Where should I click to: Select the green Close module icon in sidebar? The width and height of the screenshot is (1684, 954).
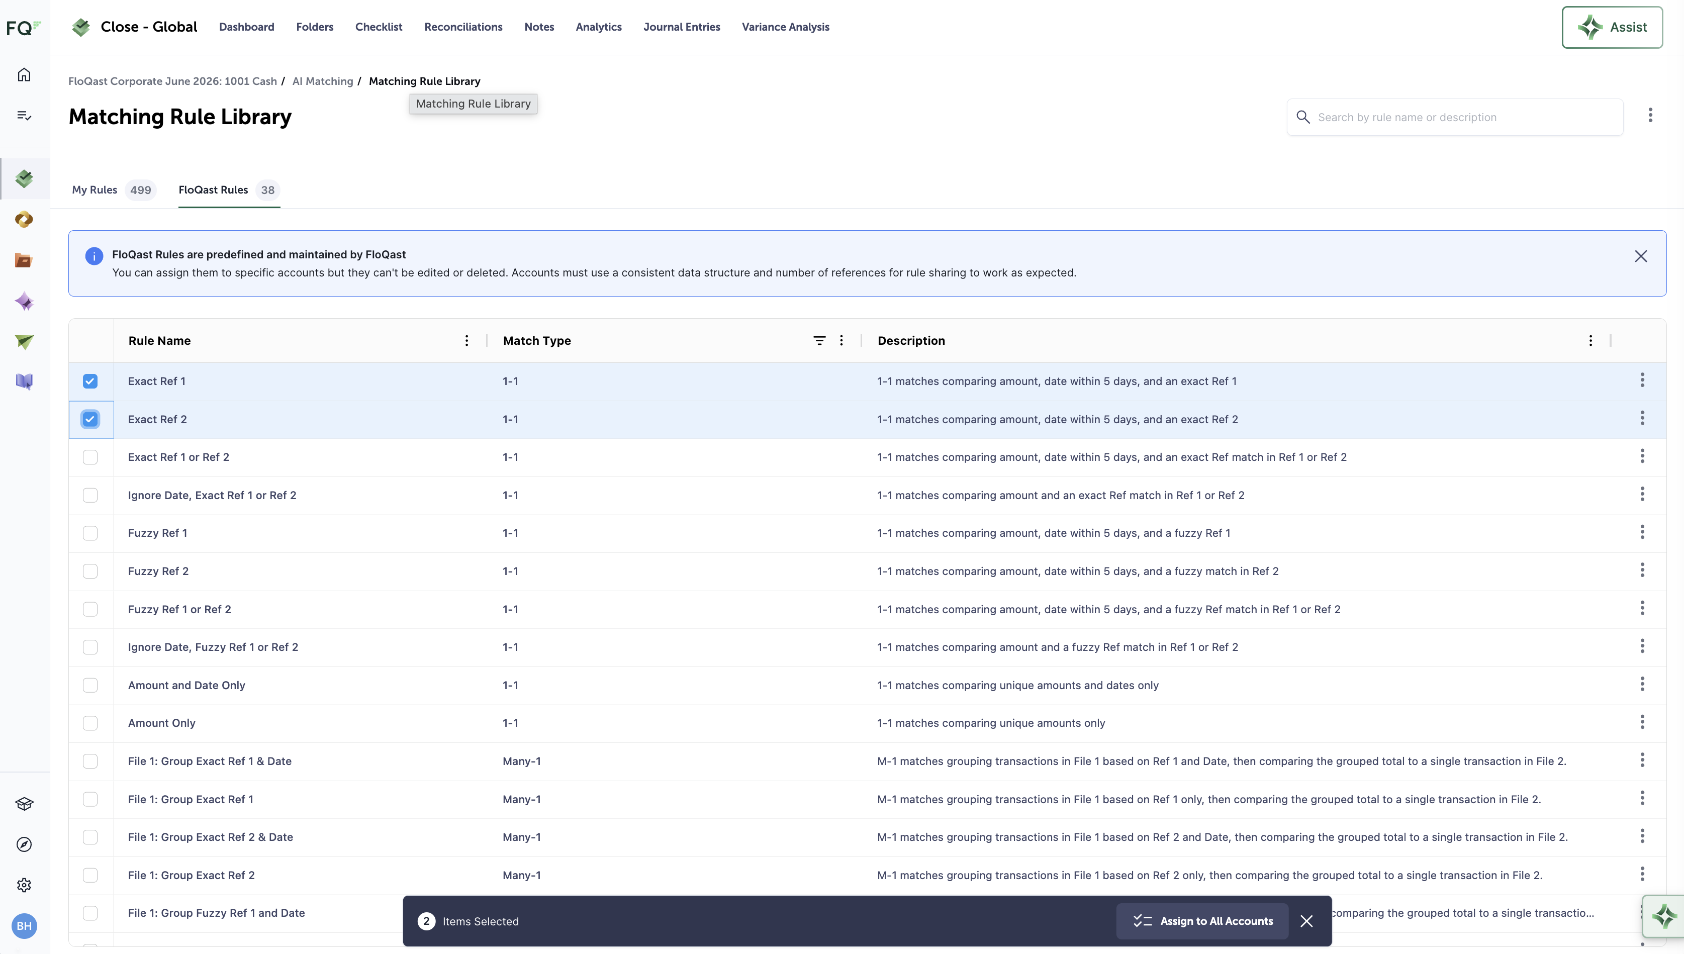pos(24,178)
